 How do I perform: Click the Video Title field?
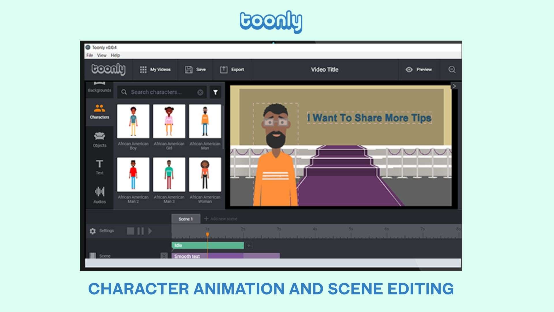(325, 70)
